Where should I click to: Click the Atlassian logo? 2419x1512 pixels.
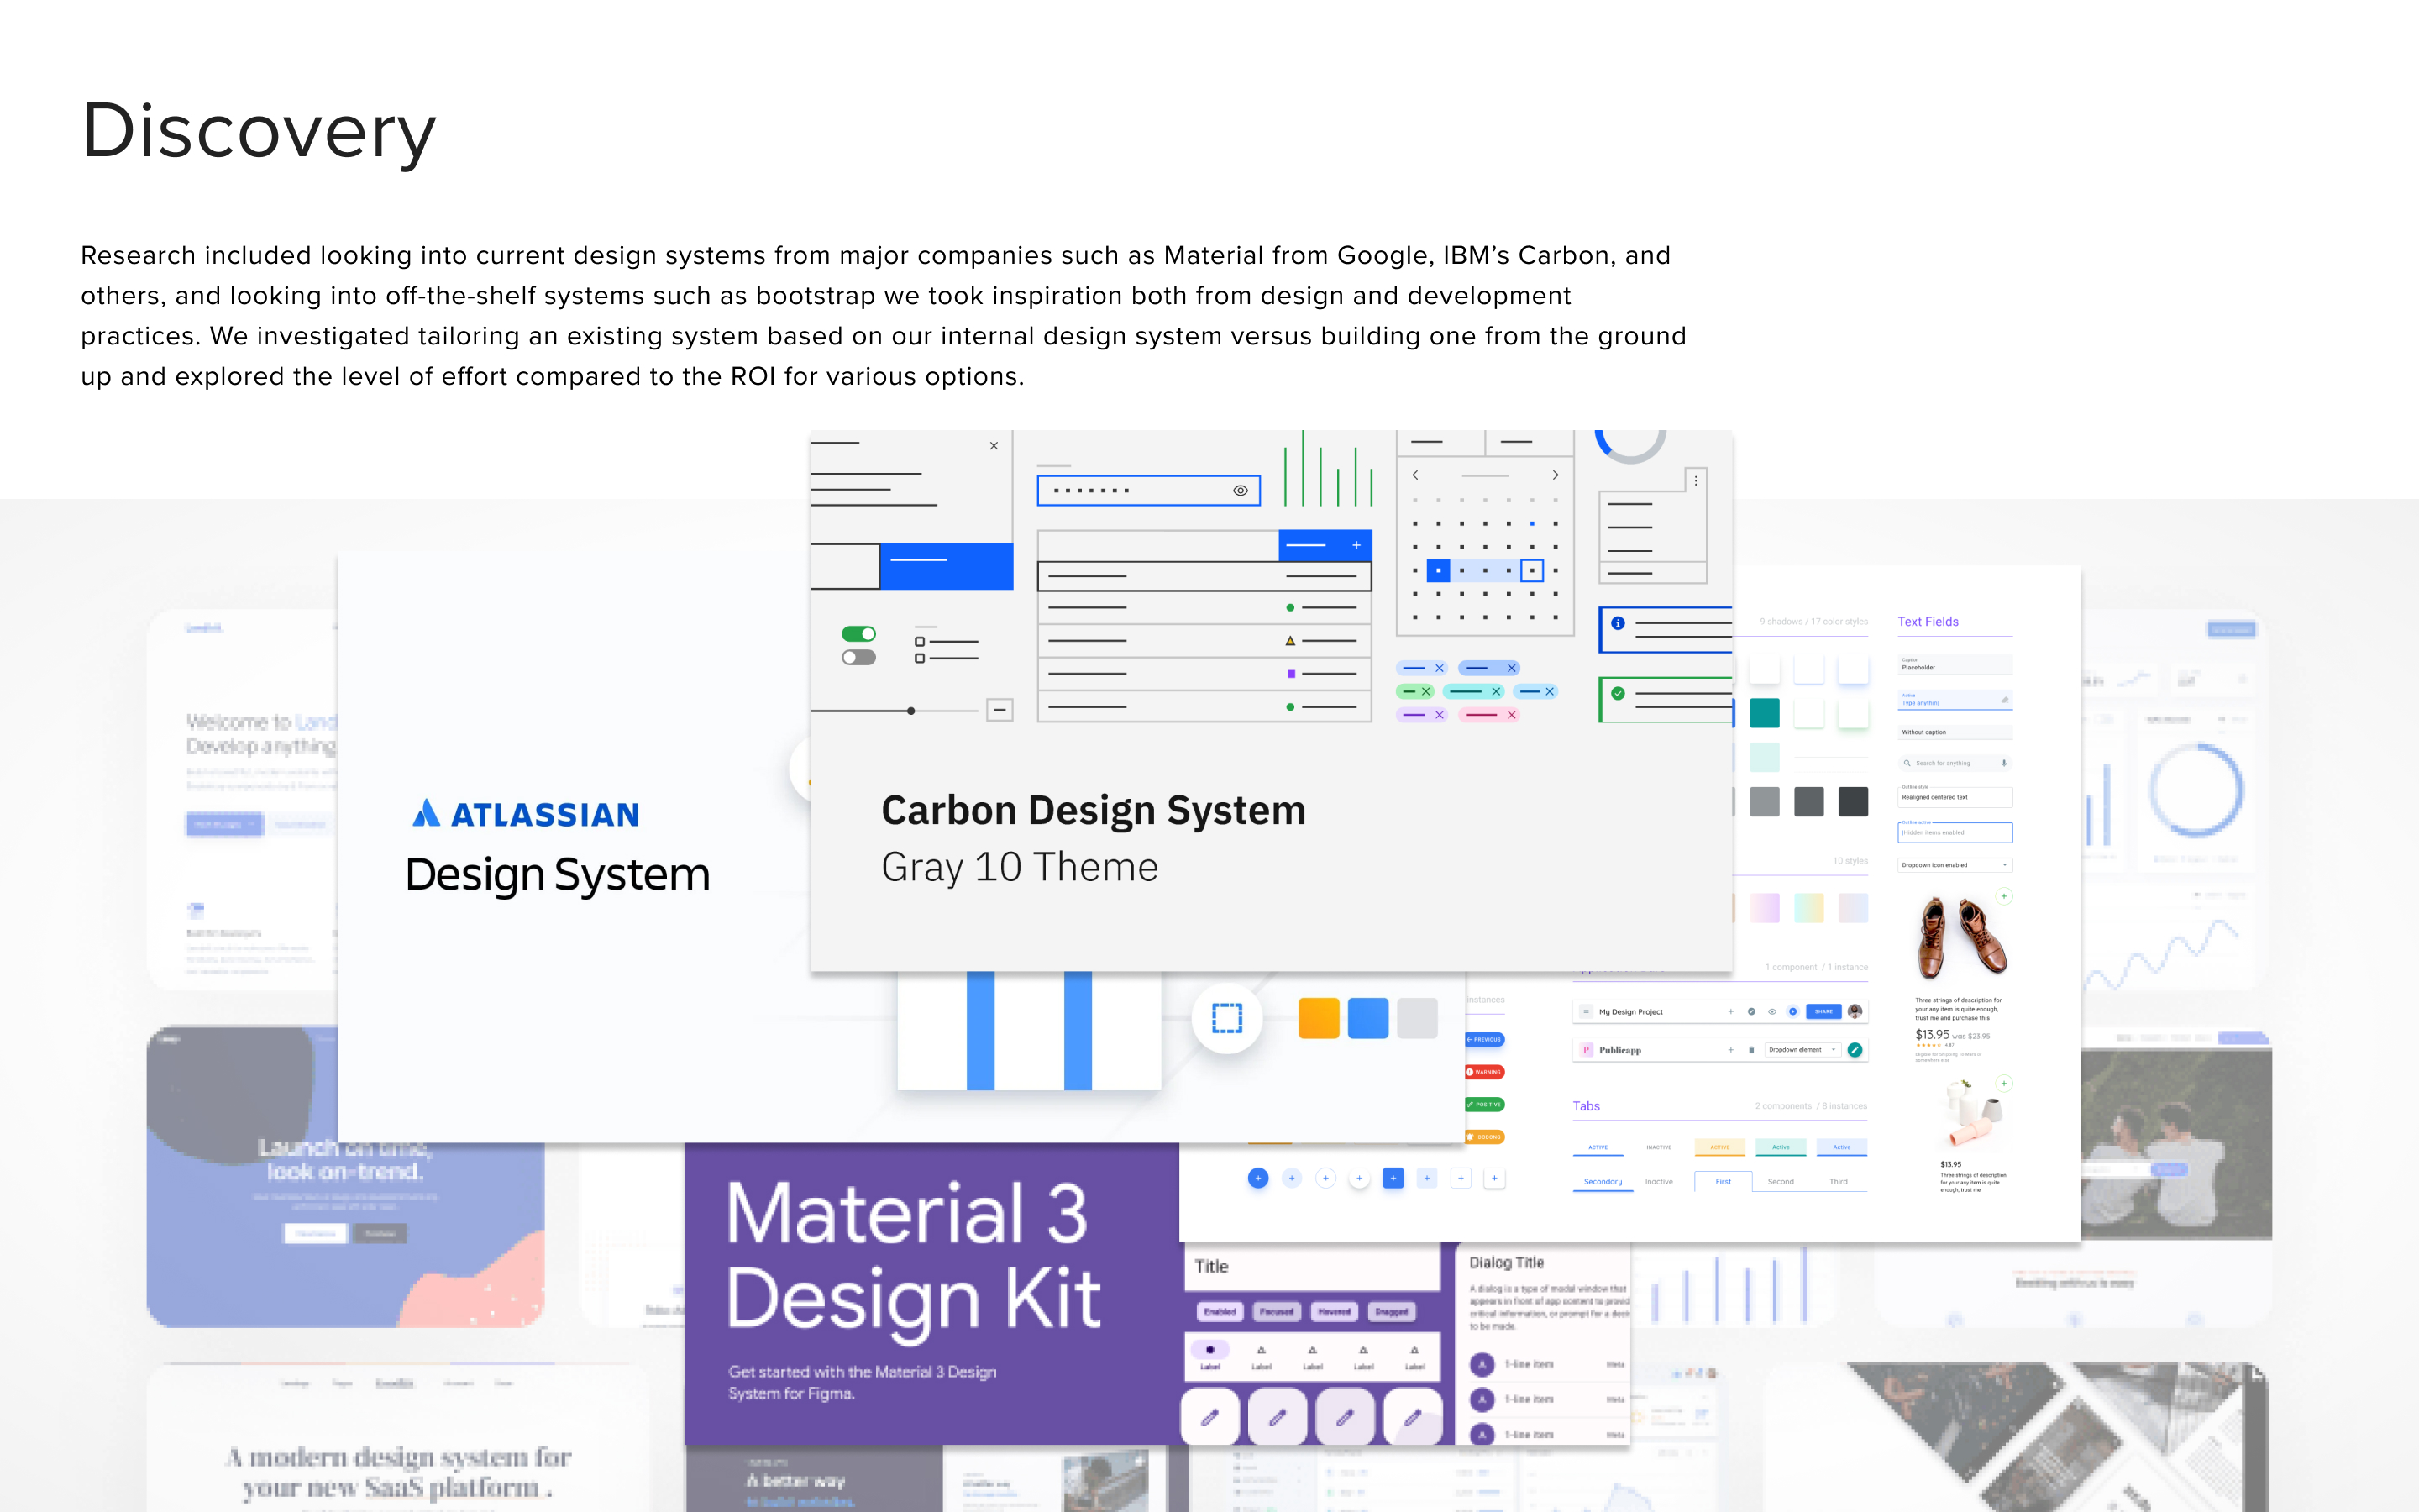(x=525, y=813)
